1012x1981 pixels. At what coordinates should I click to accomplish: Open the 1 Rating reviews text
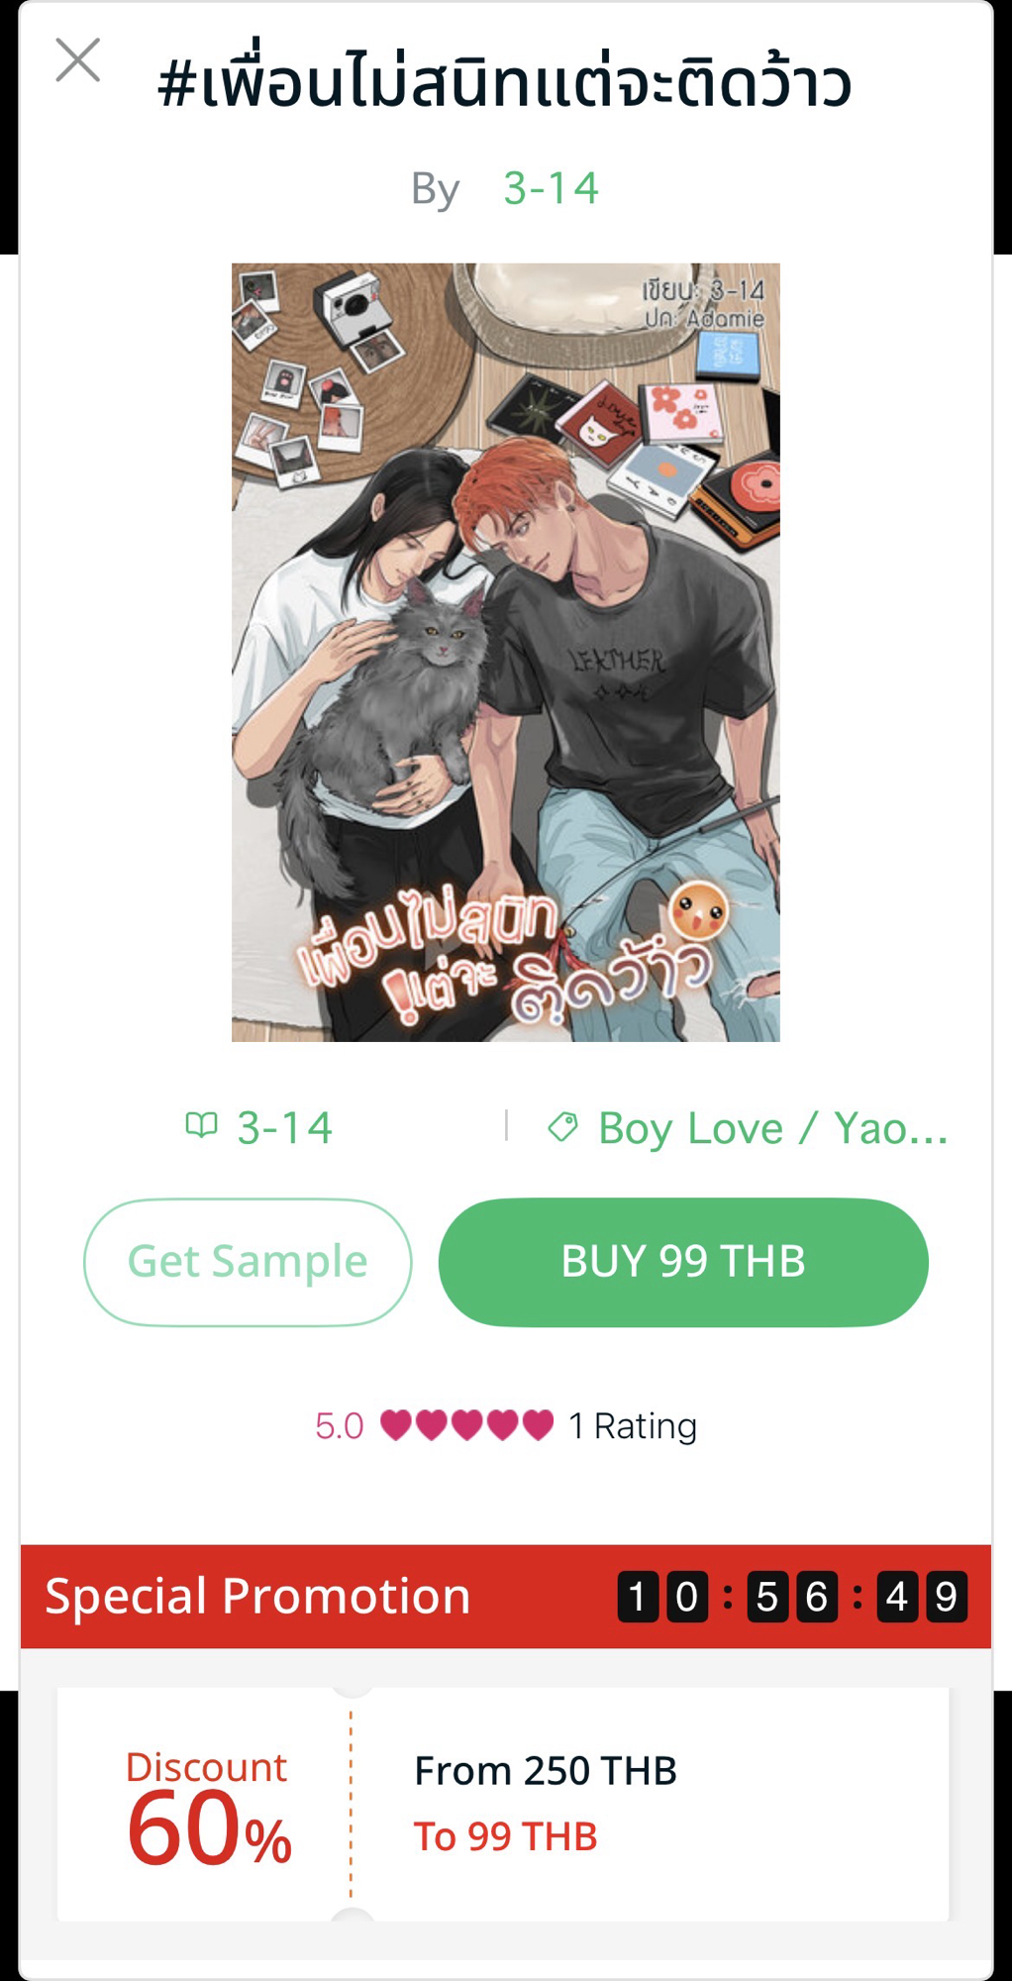click(633, 1426)
